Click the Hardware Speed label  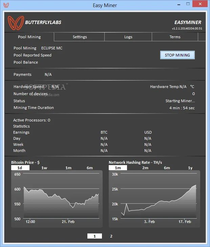[x=28, y=87]
